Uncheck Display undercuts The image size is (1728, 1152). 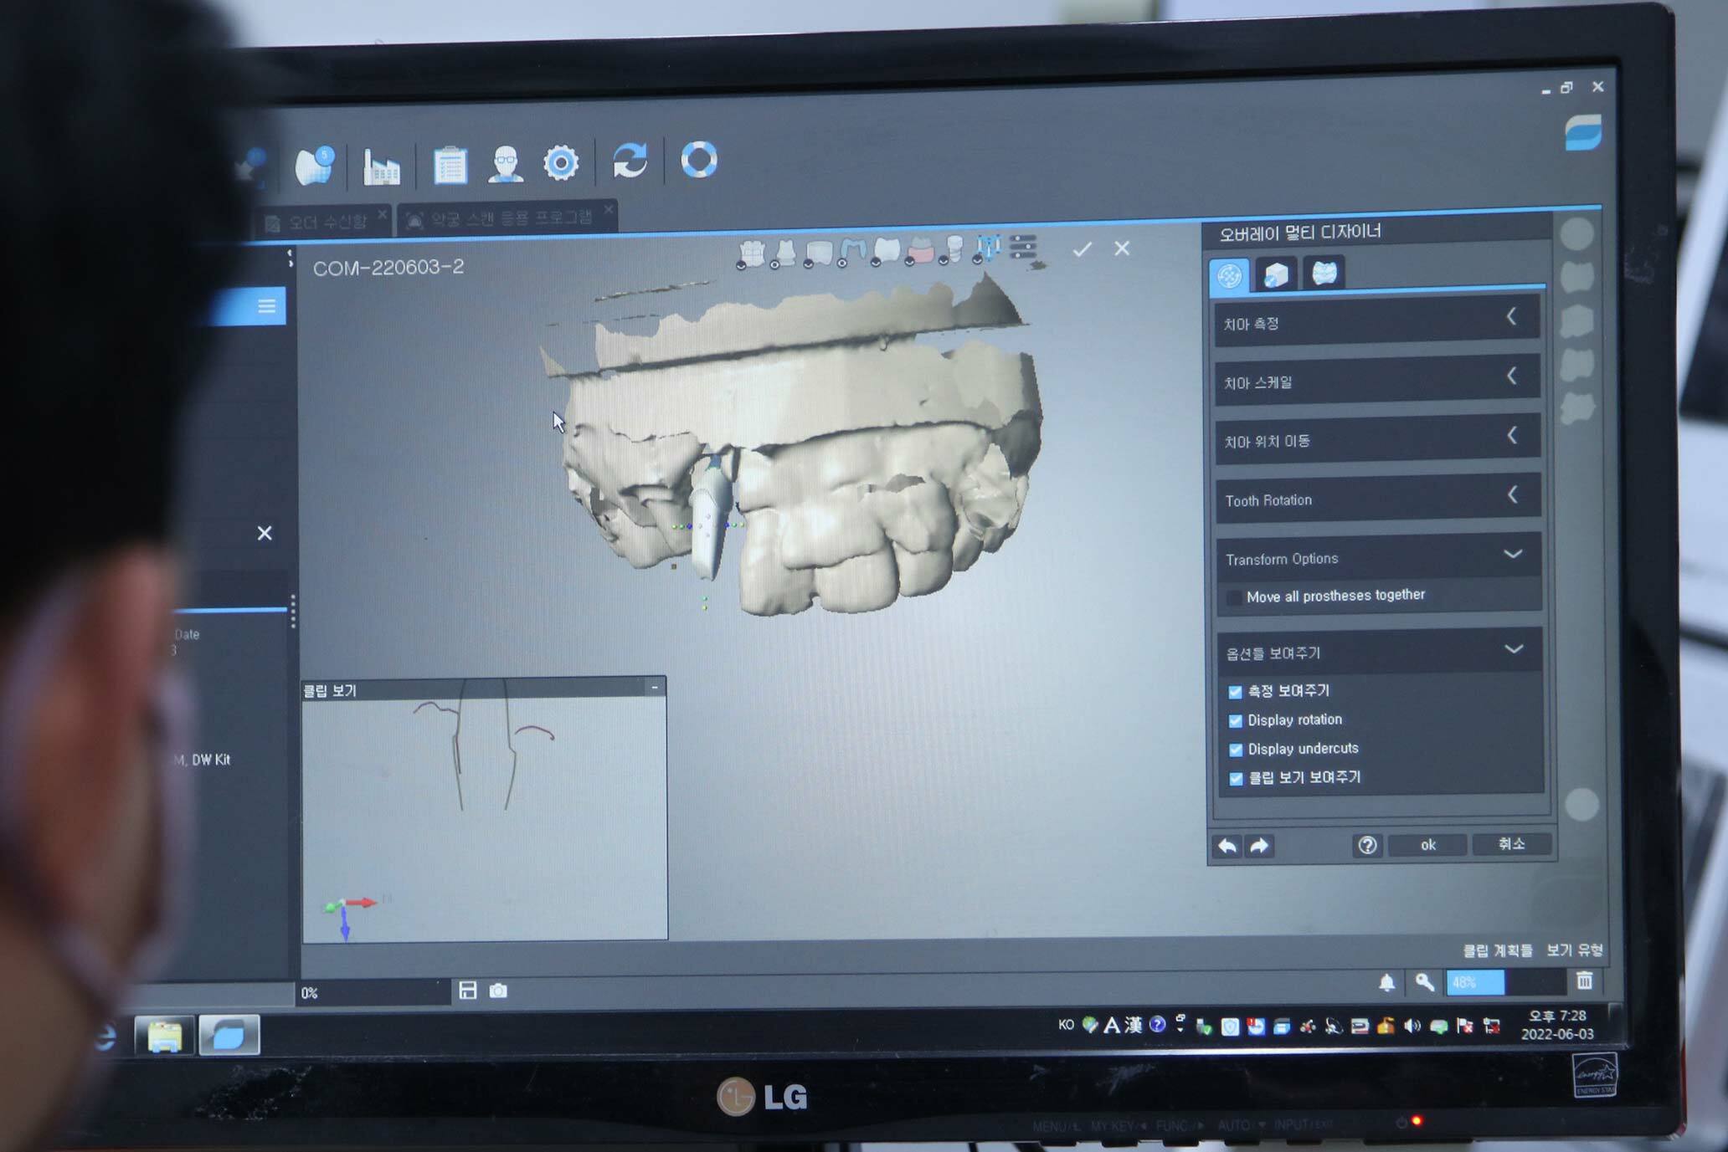[x=1236, y=750]
